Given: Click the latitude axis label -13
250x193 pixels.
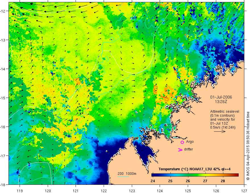Looking at the screenshot, I should coord(3,40).
